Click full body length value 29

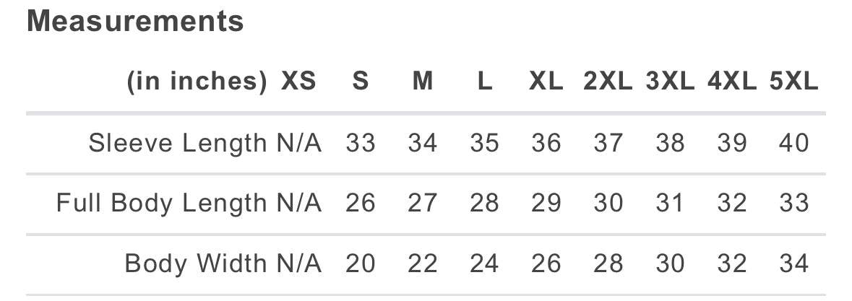point(546,204)
